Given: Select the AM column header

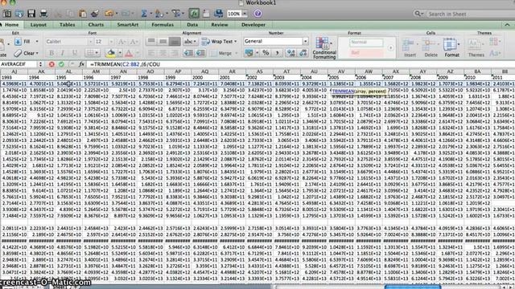Looking at the screenshot, I should pyautogui.click(x=96, y=71).
